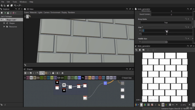
Task: Add a Blend node (Bld)
Action: pyautogui.click(x=31, y=78)
